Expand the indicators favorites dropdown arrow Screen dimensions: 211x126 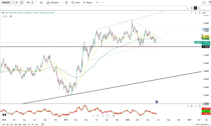[62, 3]
